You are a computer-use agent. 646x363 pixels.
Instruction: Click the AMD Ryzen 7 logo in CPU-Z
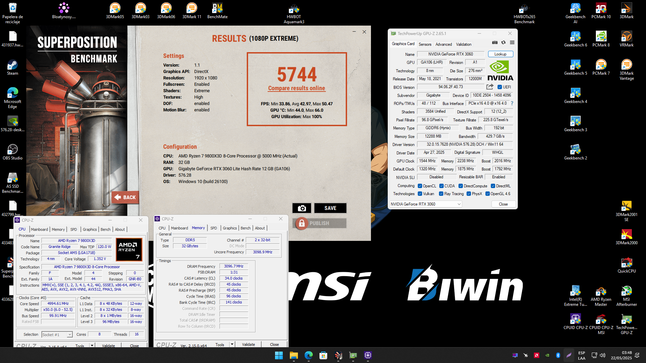pyautogui.click(x=129, y=250)
